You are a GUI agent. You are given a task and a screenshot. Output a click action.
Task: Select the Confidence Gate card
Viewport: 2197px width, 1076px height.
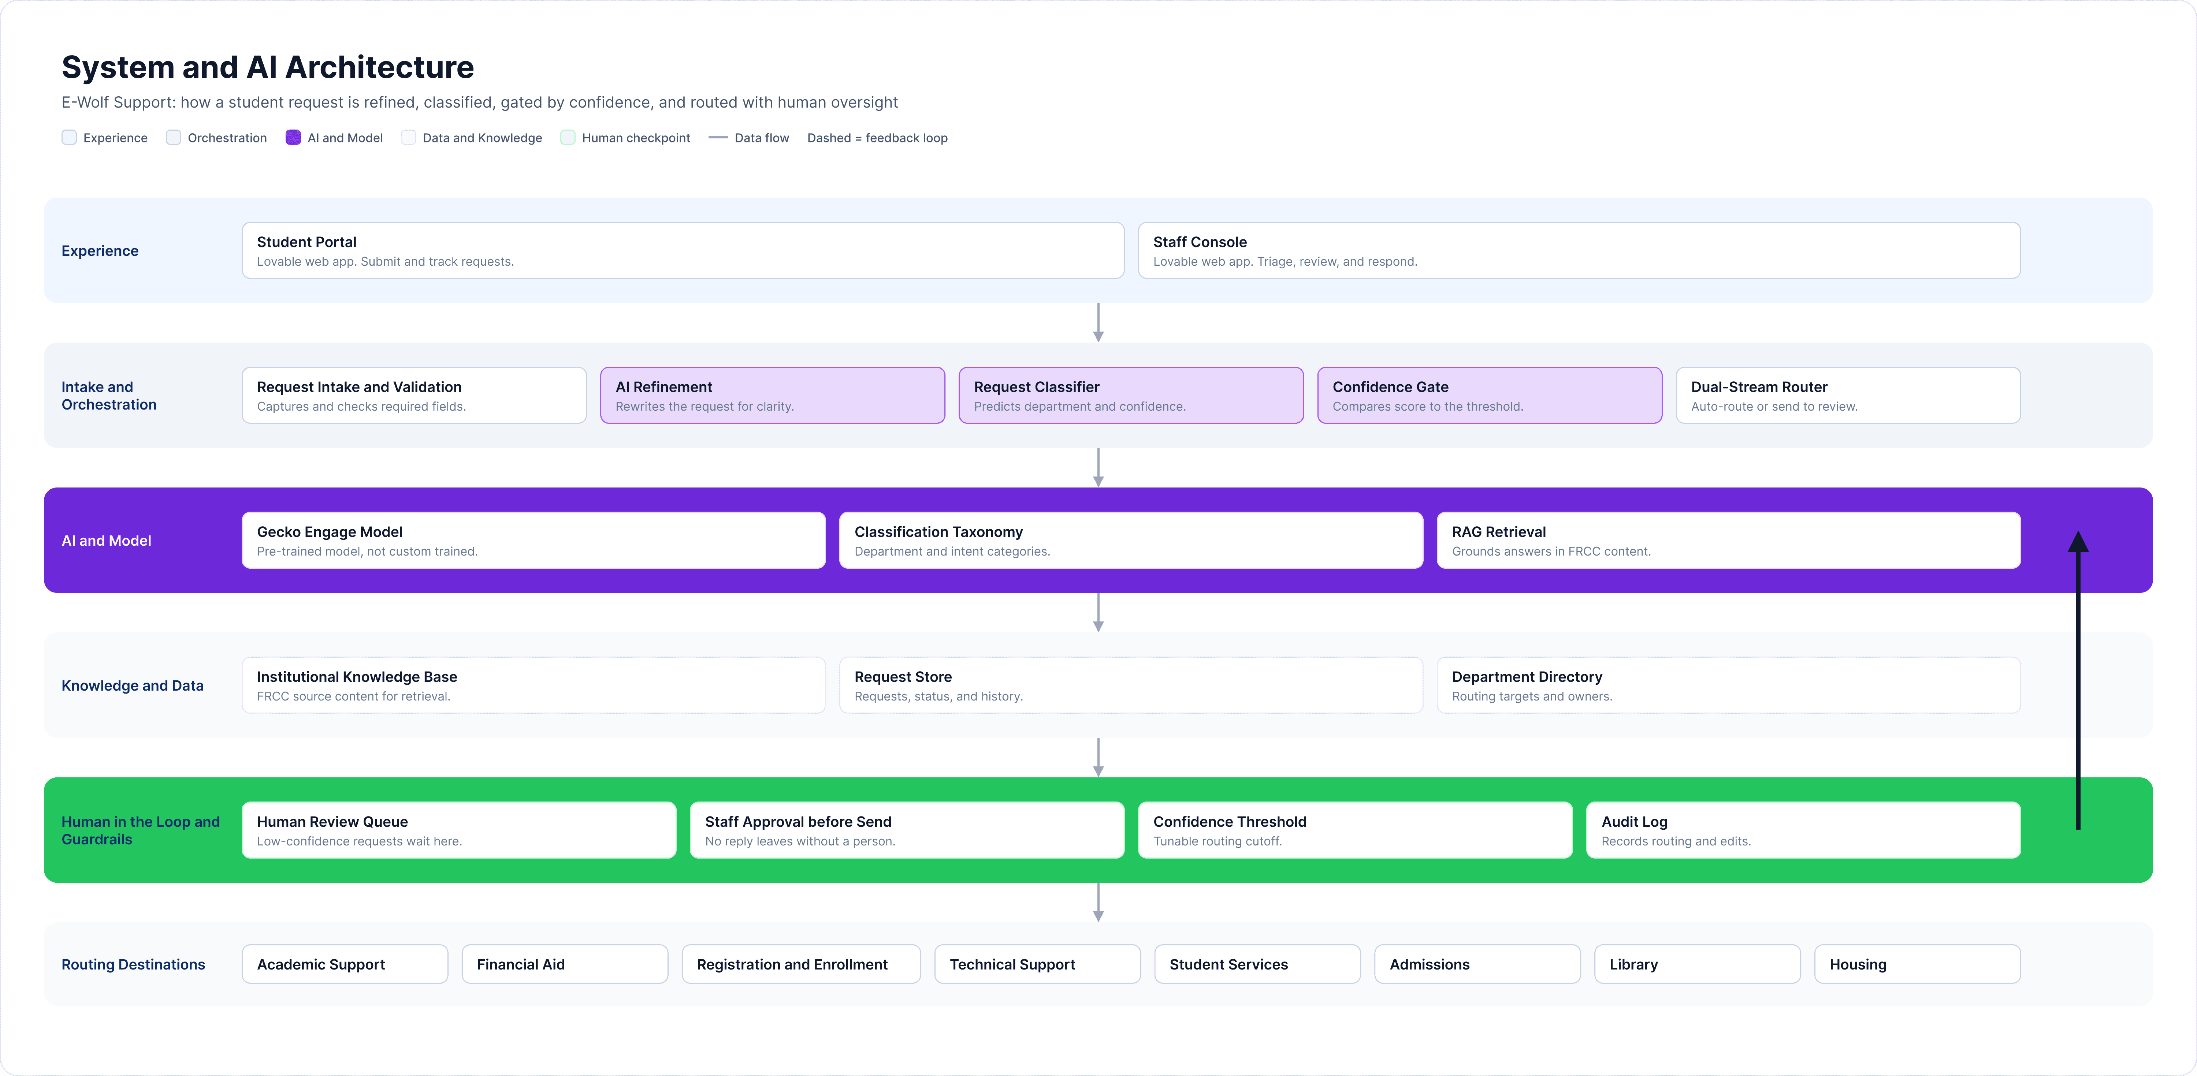[1489, 396]
